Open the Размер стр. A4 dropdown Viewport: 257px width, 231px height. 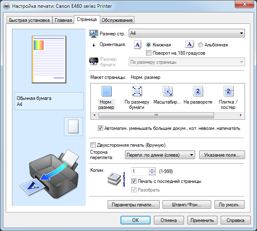(x=187, y=33)
